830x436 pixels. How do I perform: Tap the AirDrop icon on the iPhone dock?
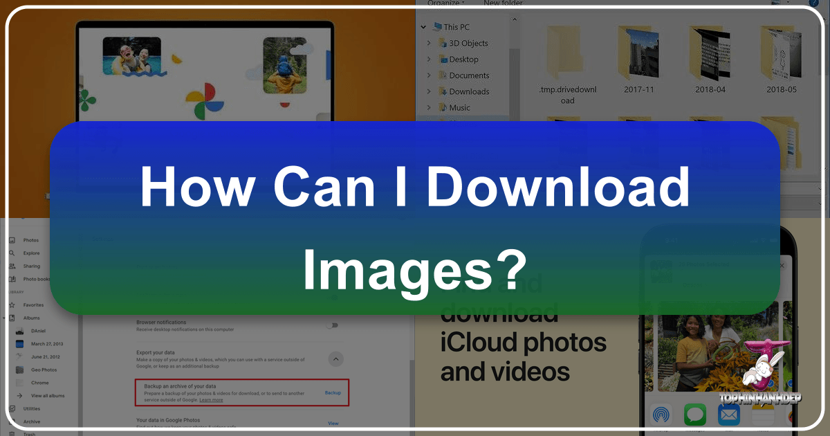pos(662,415)
